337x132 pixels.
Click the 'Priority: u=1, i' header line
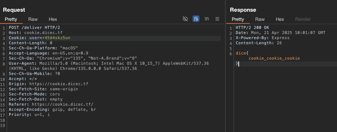pyautogui.click(x=29, y=115)
